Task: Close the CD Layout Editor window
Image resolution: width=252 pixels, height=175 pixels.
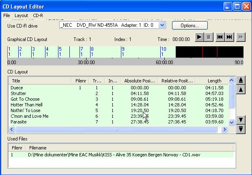Action: [x=246, y=6]
